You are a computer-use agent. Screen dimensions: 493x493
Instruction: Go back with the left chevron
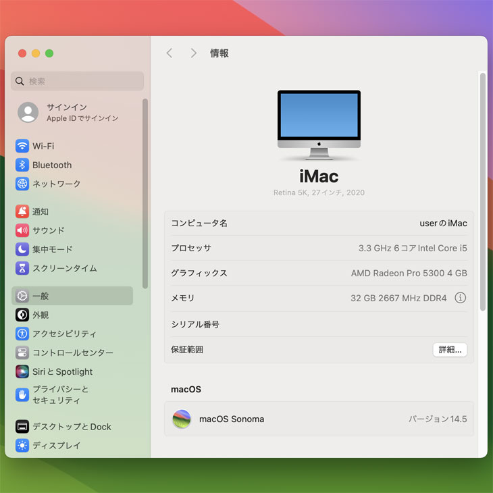pyautogui.click(x=170, y=53)
